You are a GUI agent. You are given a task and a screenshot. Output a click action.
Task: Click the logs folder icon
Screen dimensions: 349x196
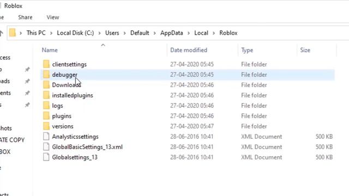[x=46, y=106]
